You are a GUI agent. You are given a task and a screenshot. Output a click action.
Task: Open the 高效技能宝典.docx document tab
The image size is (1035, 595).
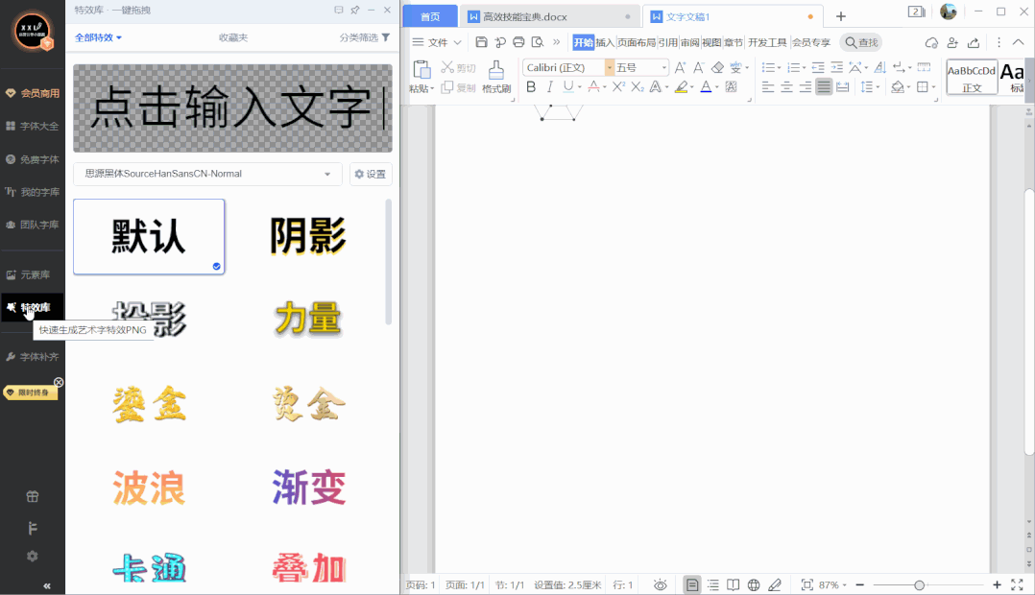(x=523, y=16)
